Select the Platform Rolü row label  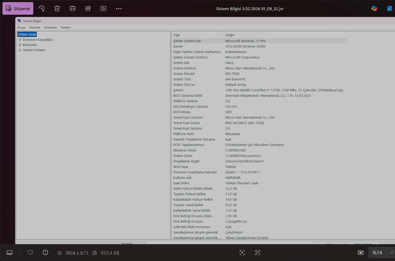coord(183,134)
